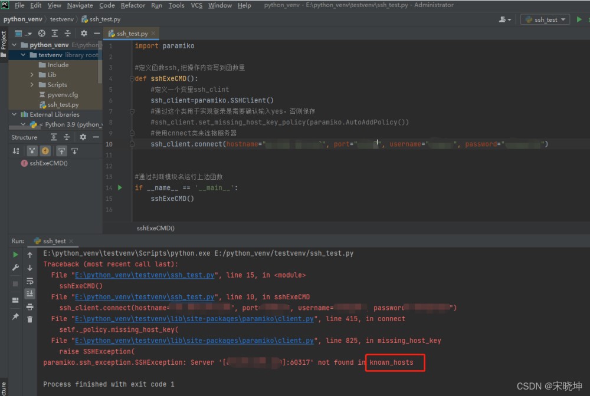Collapse the External Libraries node
The width and height of the screenshot is (590, 396).
pyautogui.click(x=14, y=114)
